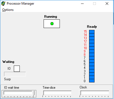
Task: Click the priority 6 ready queue block
Action: pyautogui.click(x=92, y=61)
